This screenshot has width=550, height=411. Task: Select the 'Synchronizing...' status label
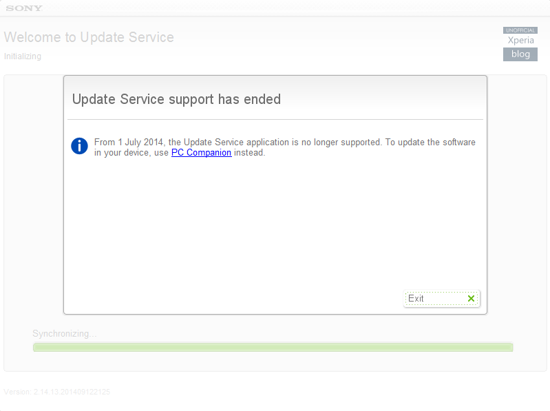[65, 334]
